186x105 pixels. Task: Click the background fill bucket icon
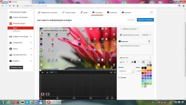[143, 62]
